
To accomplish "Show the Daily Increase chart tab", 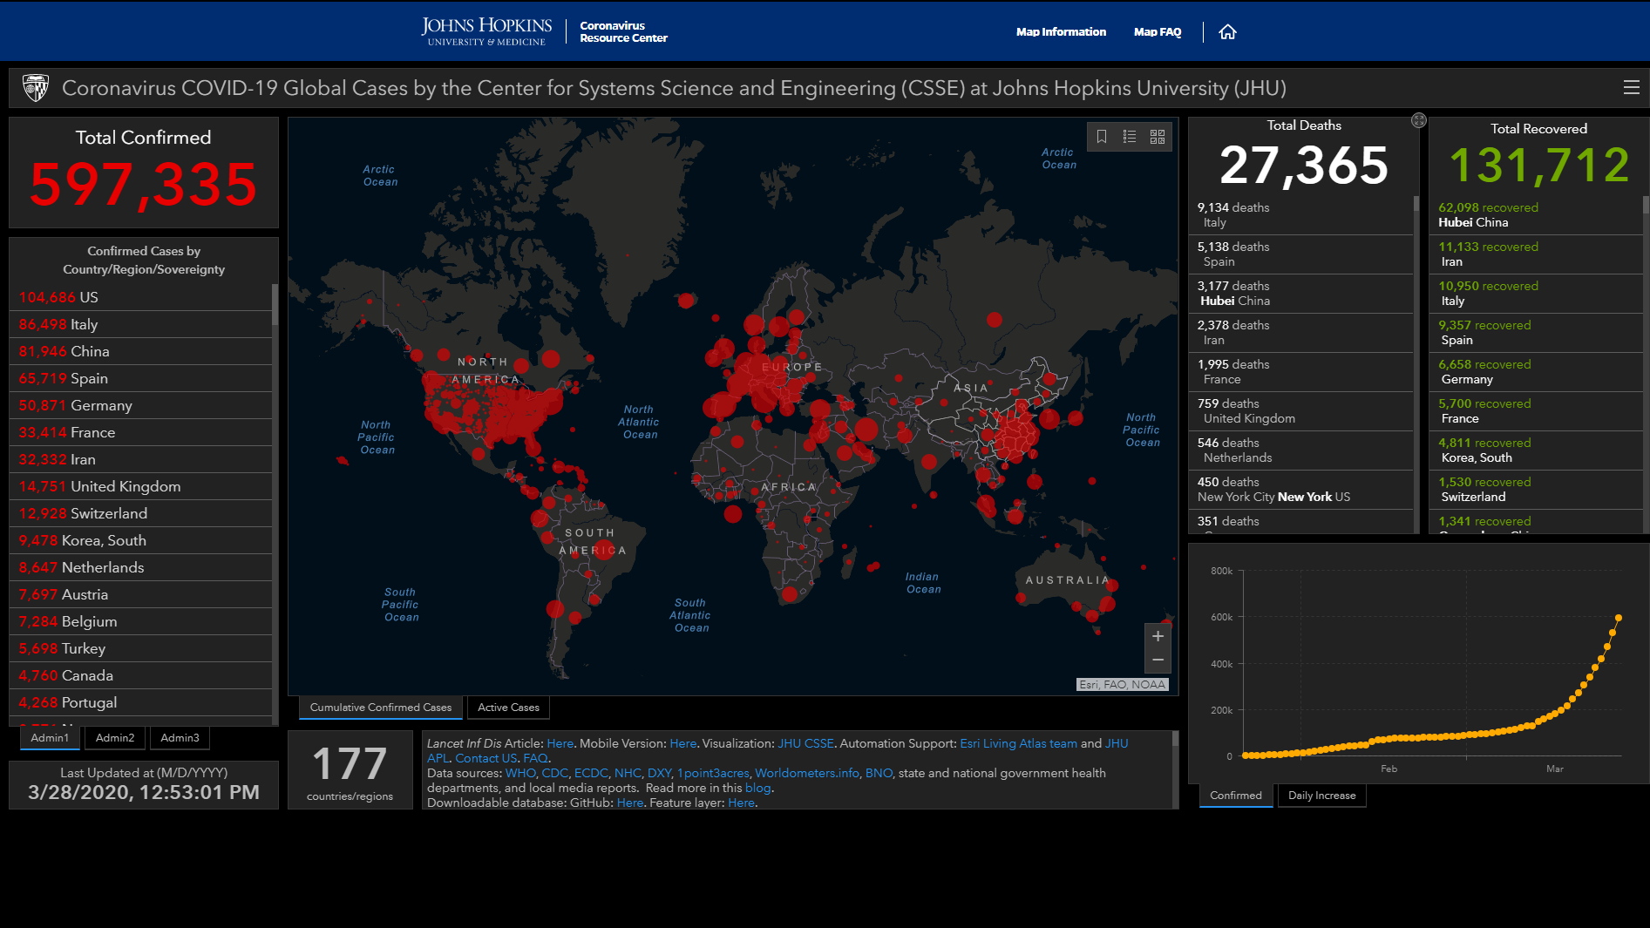I will point(1322,796).
